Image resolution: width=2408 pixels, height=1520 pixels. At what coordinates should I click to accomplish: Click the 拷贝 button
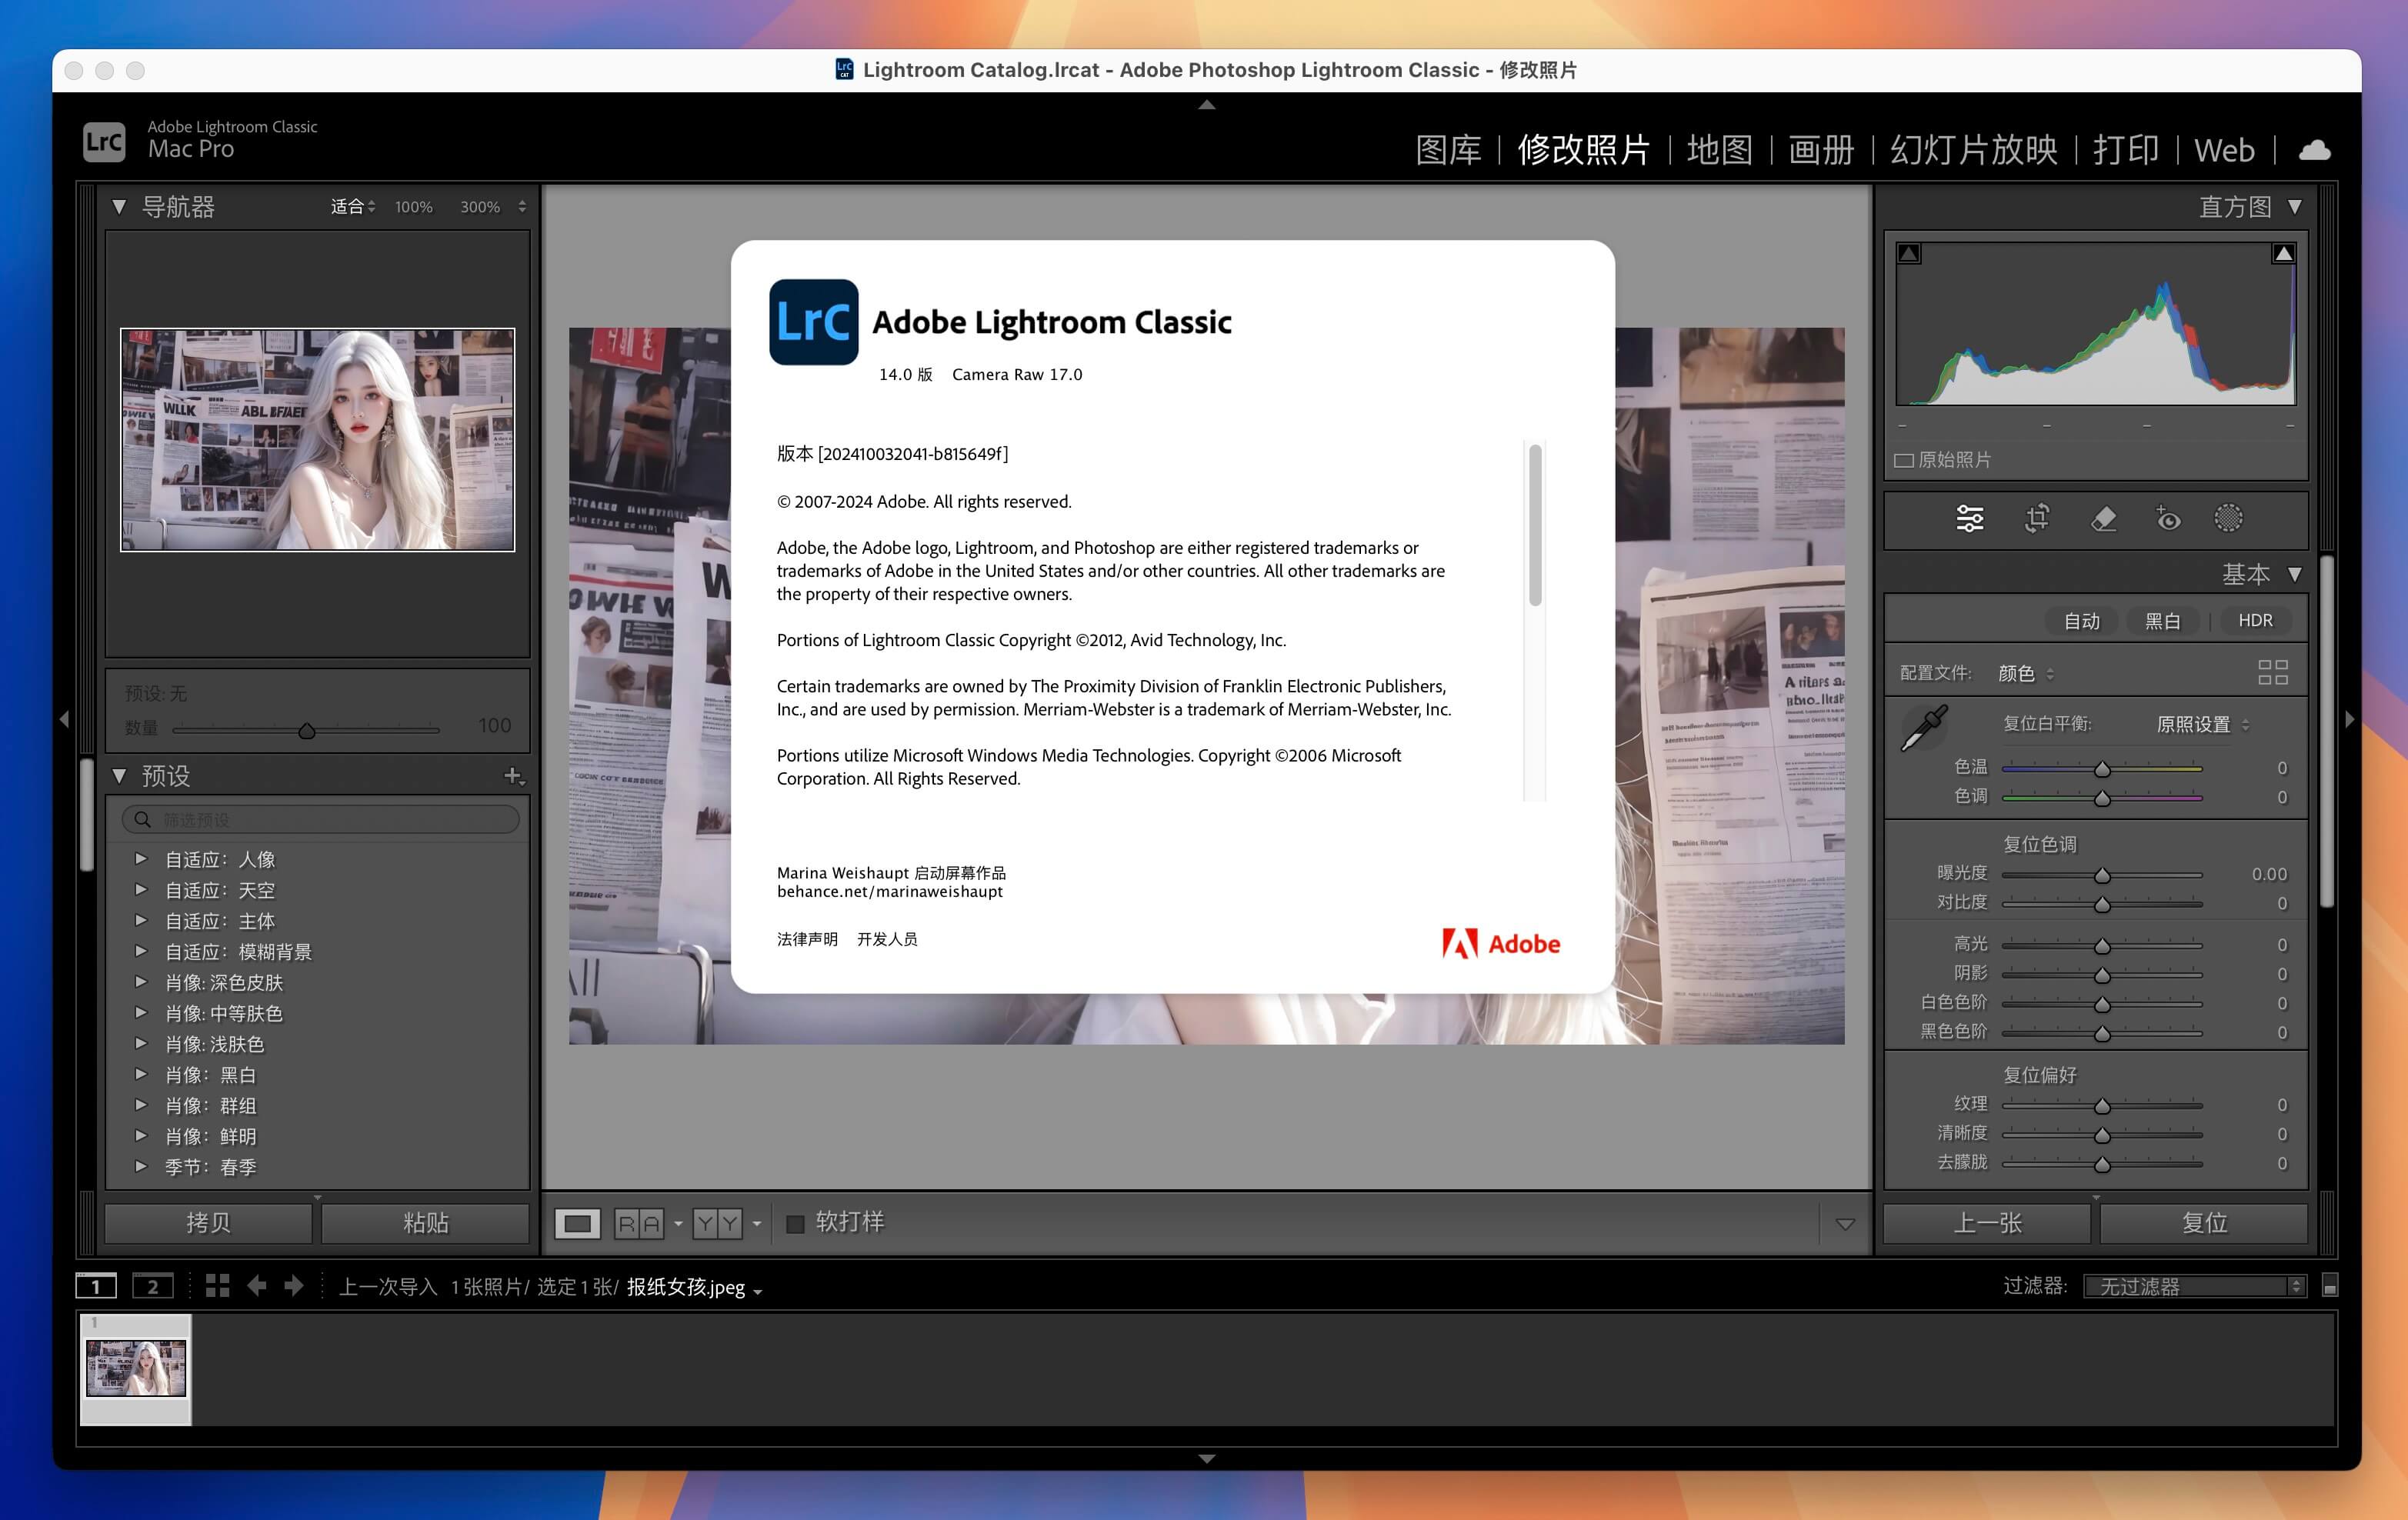coord(208,1223)
